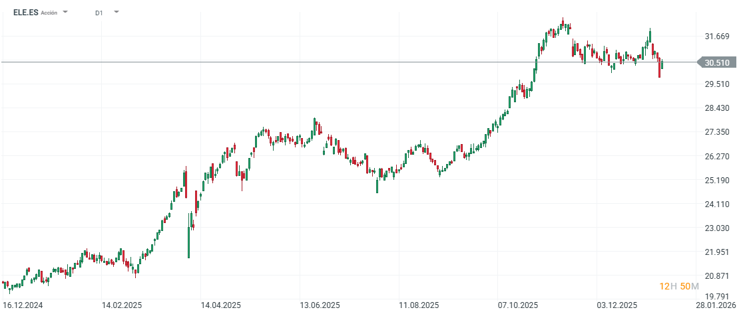Click the ELE.ES ticker name
Screen dimensions: 745x316
(x=25, y=13)
